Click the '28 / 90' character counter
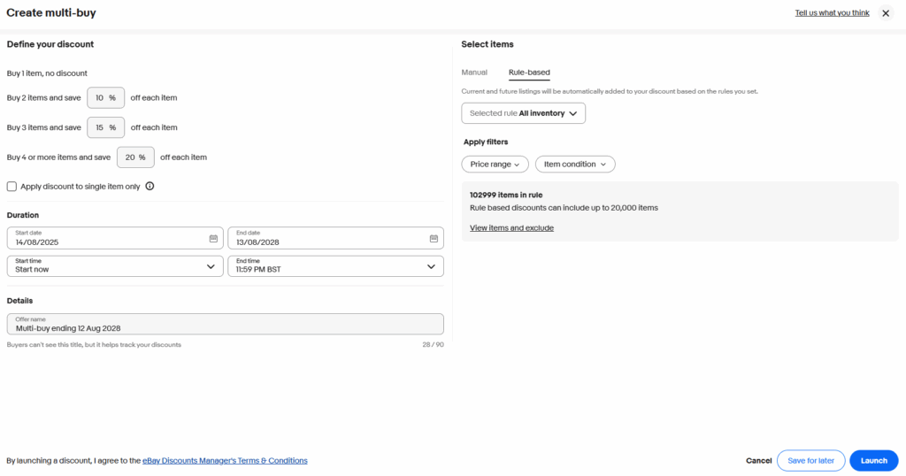This screenshot has width=906, height=476. pos(433,344)
